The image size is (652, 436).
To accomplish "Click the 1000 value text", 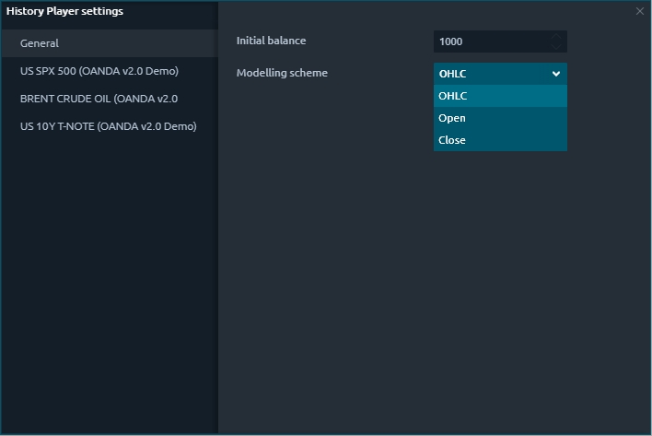I will [x=451, y=41].
